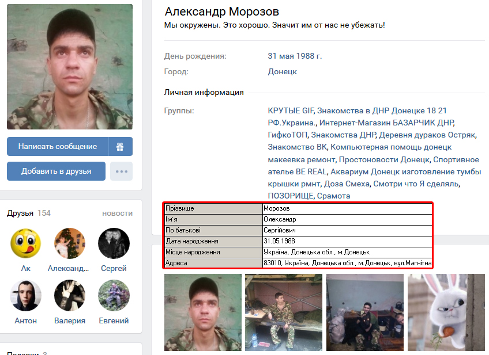Click the Добавить в друзья button
This screenshot has width=489, height=355.
point(56,171)
